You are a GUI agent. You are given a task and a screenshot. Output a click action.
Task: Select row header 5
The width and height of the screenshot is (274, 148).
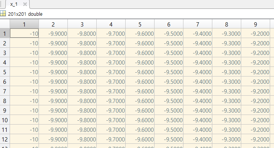(x=5, y=72)
